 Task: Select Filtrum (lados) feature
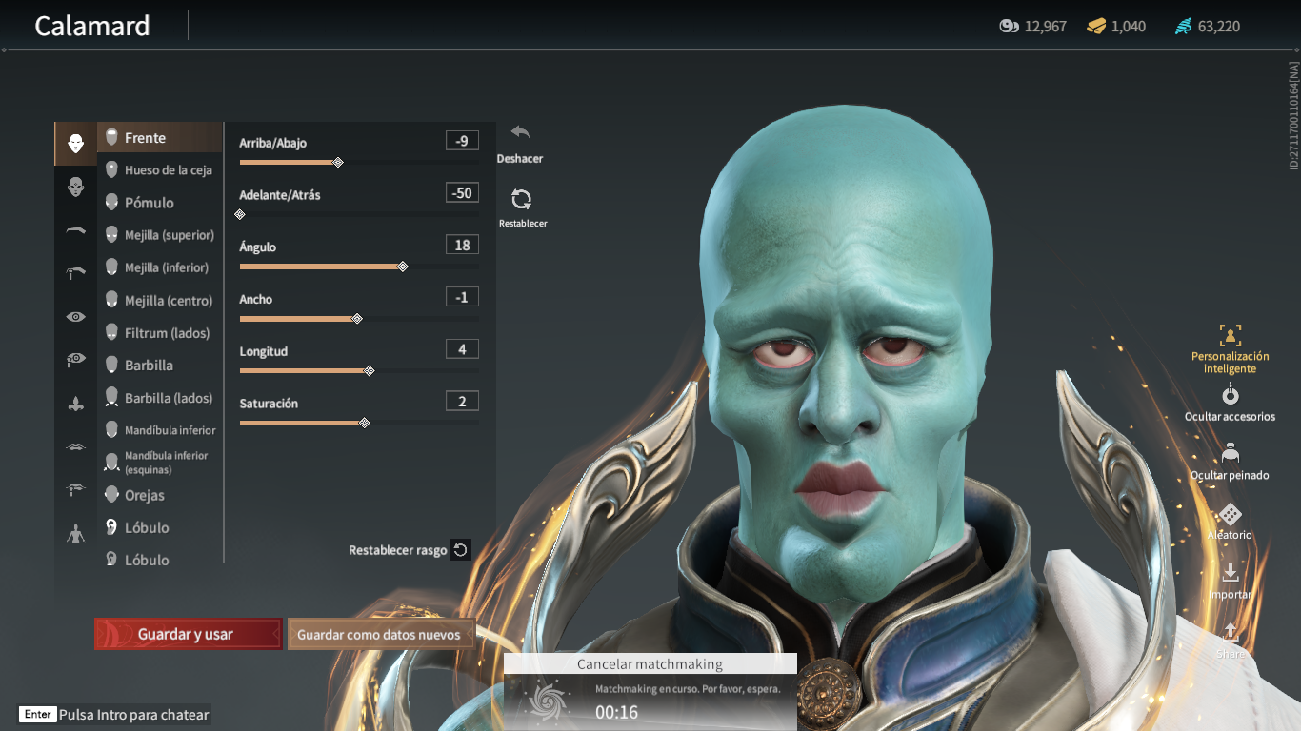[160, 333]
